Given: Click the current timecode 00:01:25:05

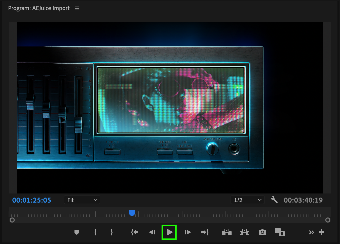Looking at the screenshot, I should [32, 200].
